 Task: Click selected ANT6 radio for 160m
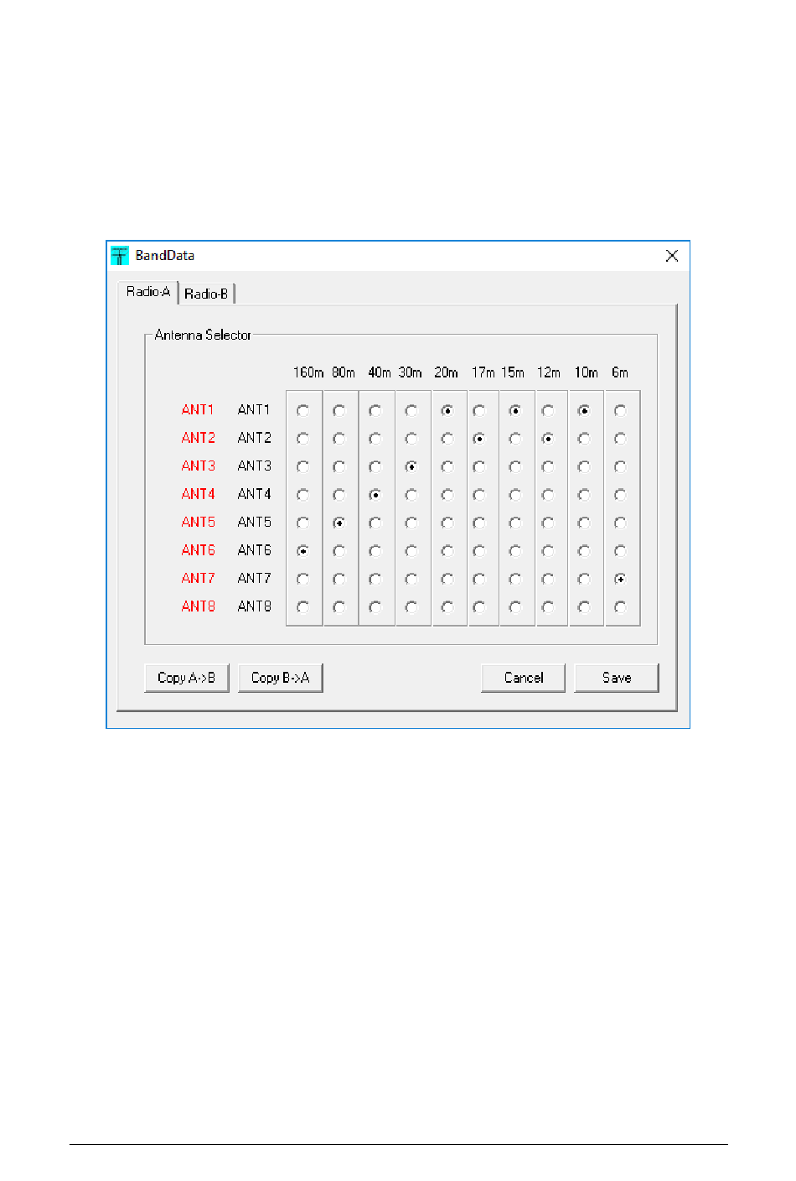coord(303,551)
